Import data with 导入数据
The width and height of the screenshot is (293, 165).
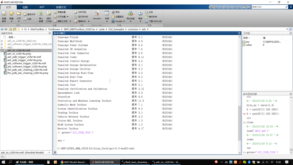pos(41,16)
